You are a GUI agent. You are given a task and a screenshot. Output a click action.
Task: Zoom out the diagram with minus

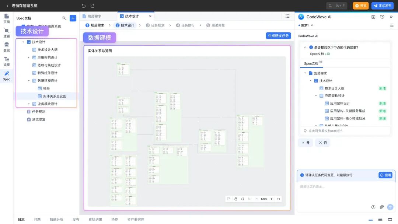coord(256,199)
